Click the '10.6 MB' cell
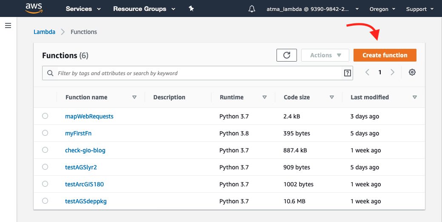Image resolution: width=442 pixels, height=222 pixels. click(x=294, y=201)
